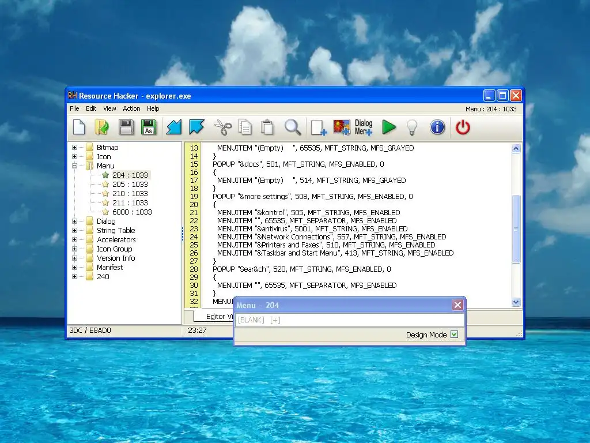The height and width of the screenshot is (443, 590).
Task: Select the Bitmap folder label
Action: pyautogui.click(x=107, y=147)
